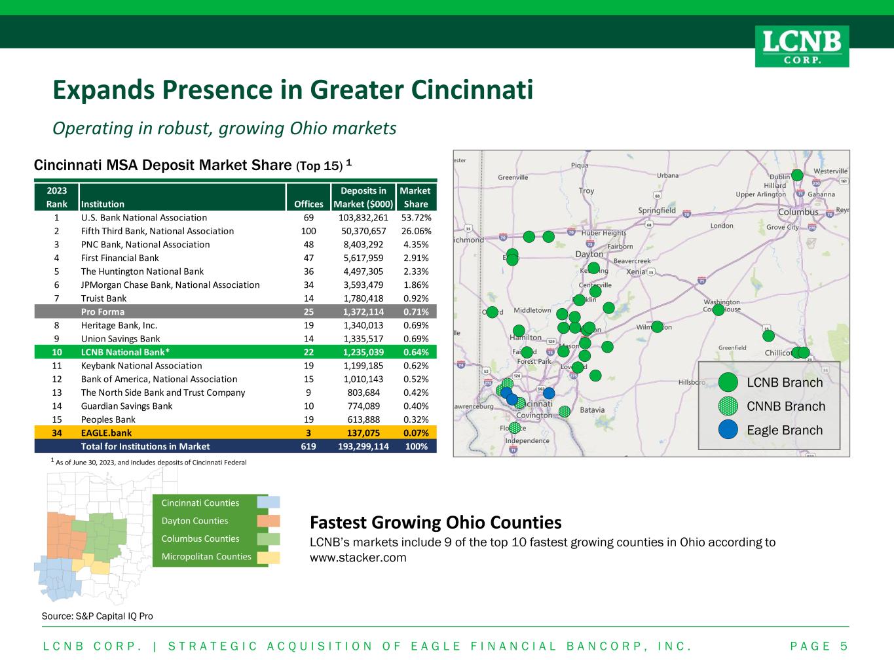Click the 'Deposits in Market ($000)' column header
Viewport: 894px width, 670px height.
click(x=363, y=198)
